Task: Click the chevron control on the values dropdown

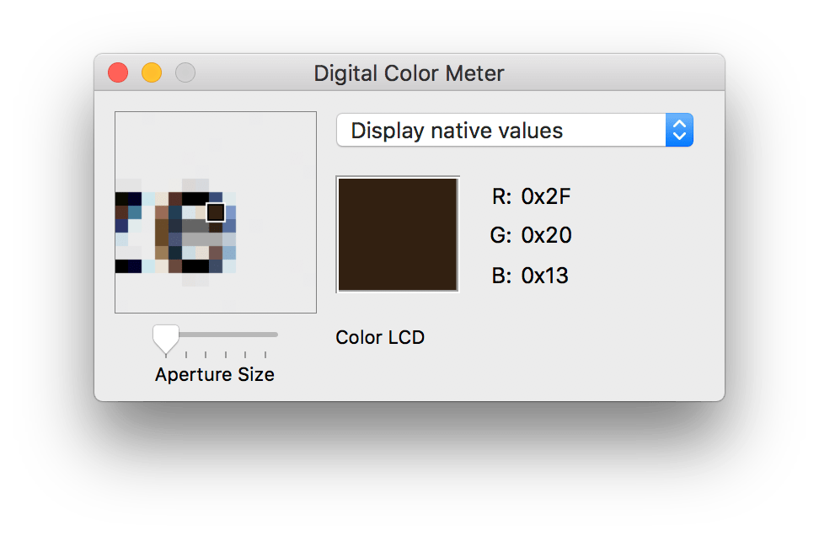Action: coord(681,130)
